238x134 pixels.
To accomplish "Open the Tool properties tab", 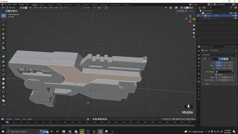I will pos(199,51).
